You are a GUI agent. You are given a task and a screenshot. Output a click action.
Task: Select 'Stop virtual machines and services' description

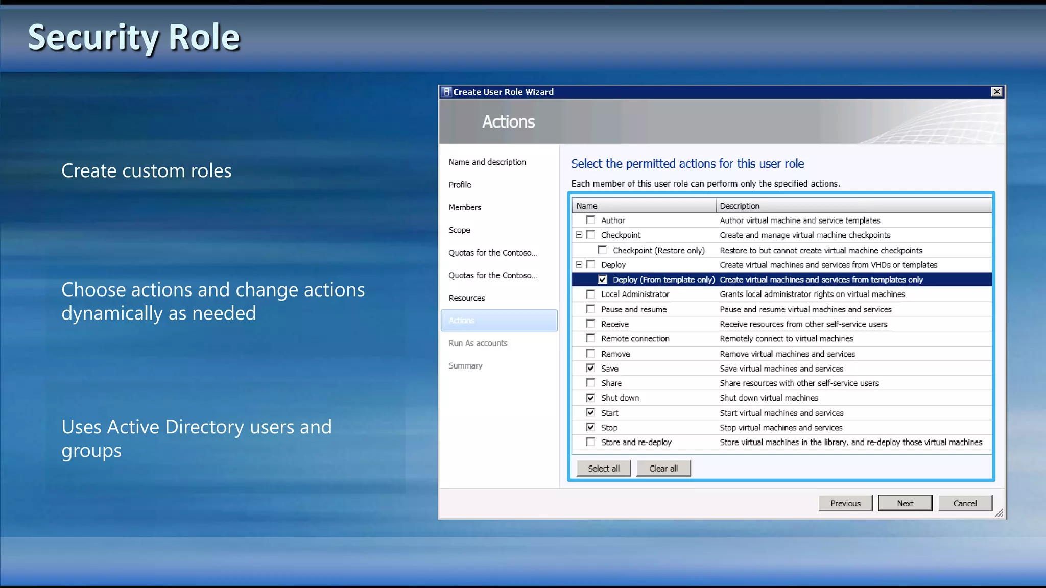tap(781, 428)
